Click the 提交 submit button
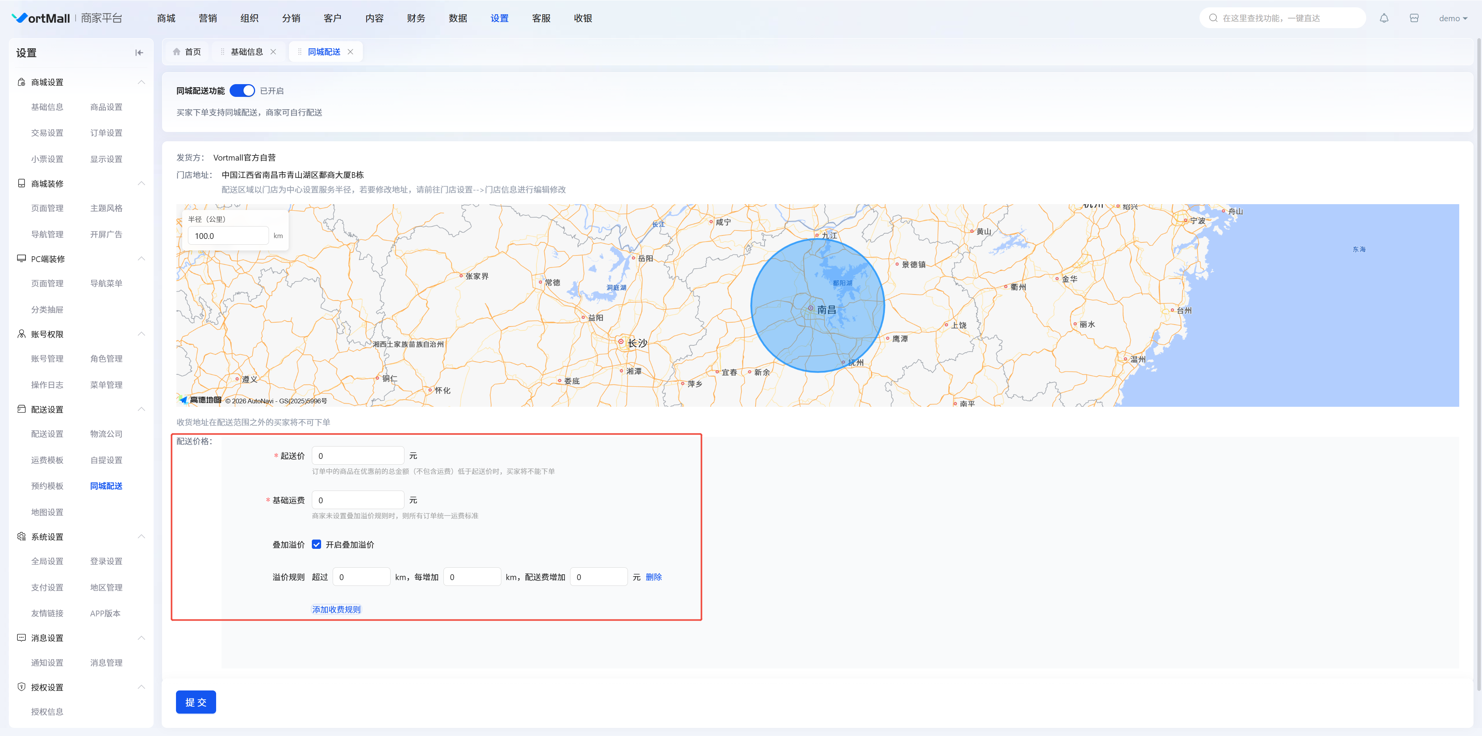 click(196, 702)
